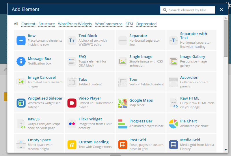
Task: Click the Separator with Text title
Action: 193,36
